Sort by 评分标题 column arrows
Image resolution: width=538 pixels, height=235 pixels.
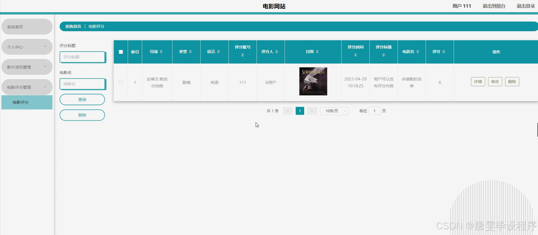point(384,55)
